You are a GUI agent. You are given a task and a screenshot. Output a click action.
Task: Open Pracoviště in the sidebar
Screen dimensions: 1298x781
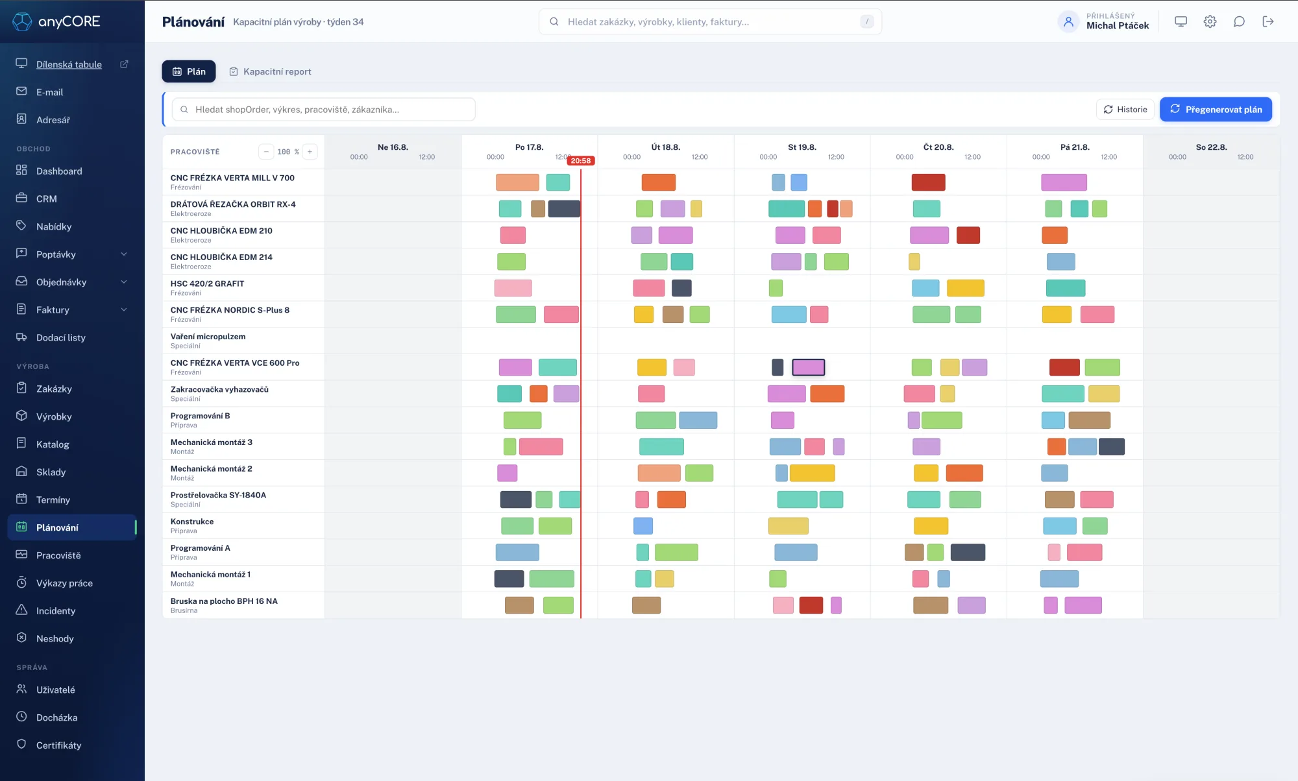(x=72, y=555)
